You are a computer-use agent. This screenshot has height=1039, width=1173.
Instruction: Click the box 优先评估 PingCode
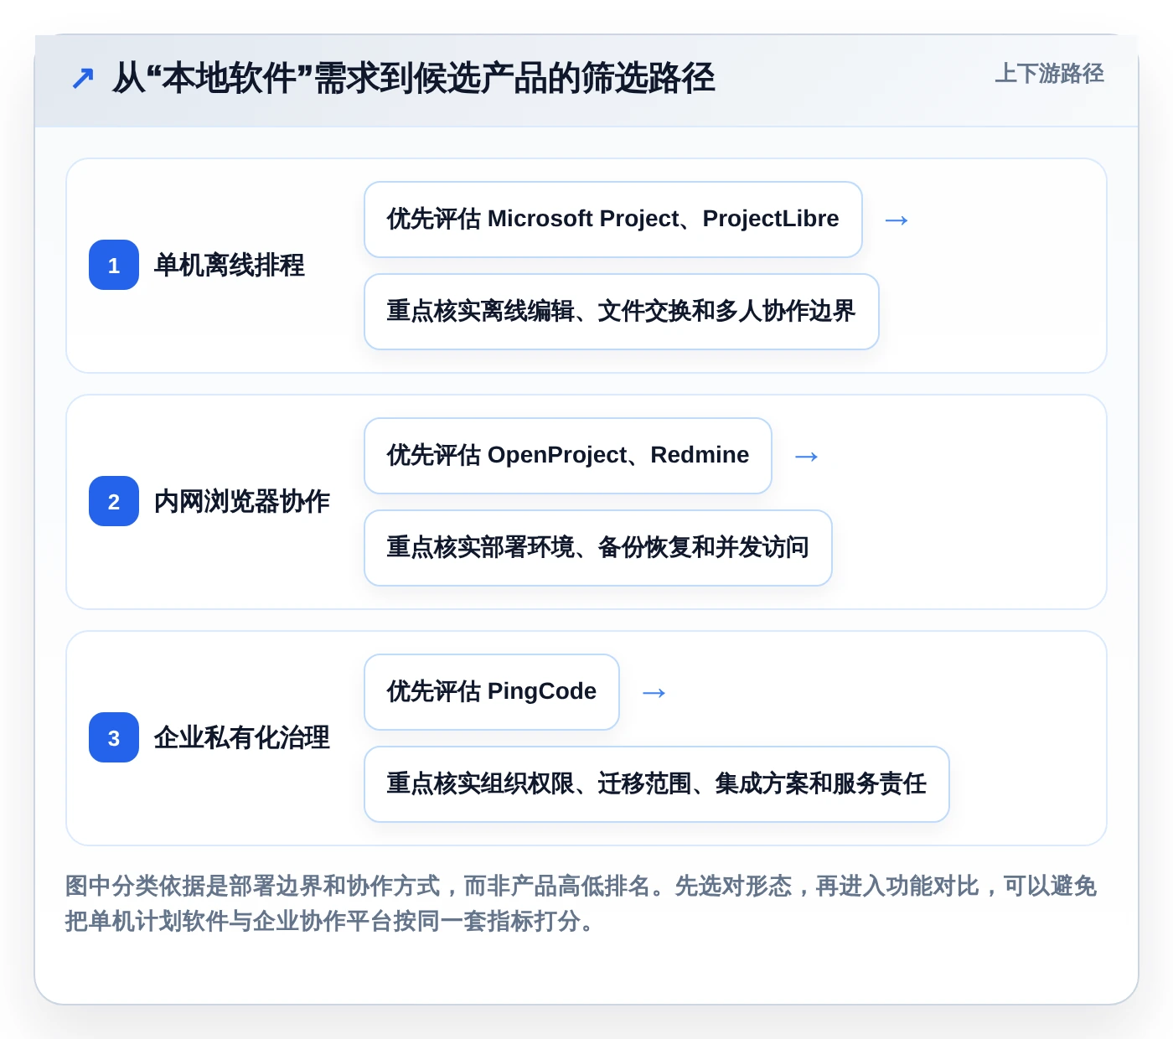[492, 692]
